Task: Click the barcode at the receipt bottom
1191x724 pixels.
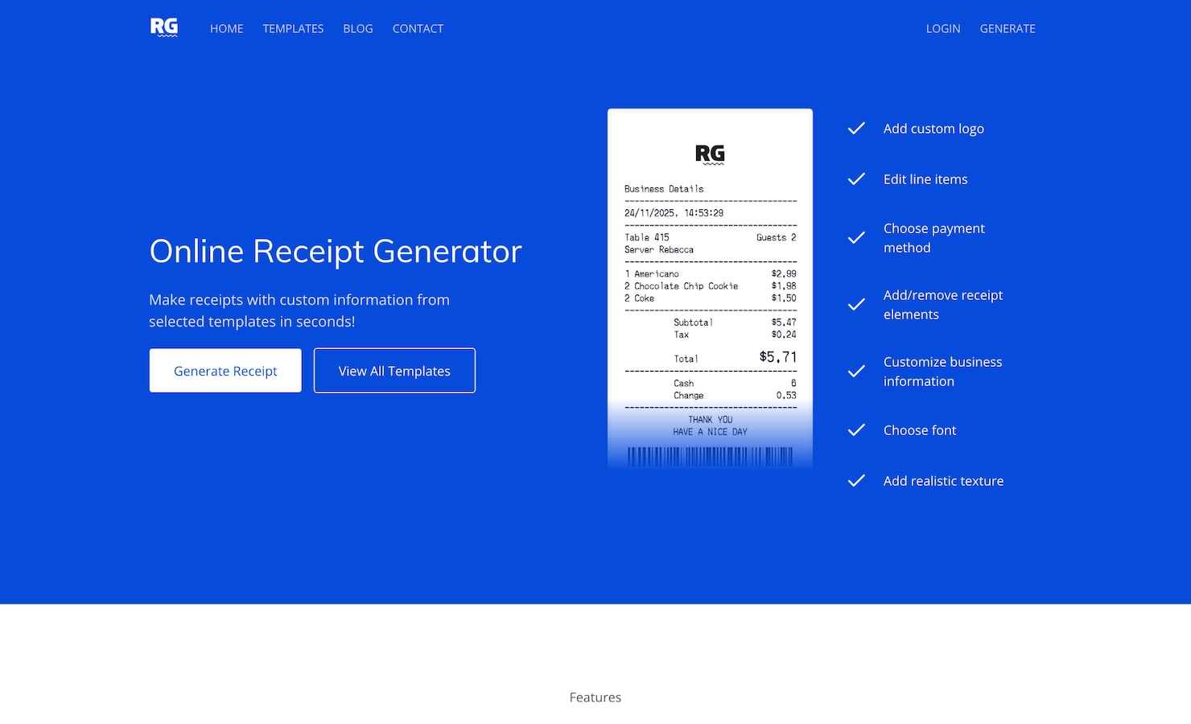Action: coord(710,457)
